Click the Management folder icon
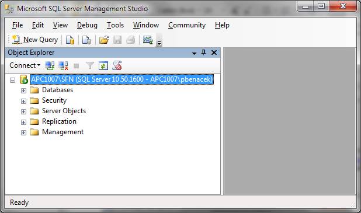 (34, 132)
